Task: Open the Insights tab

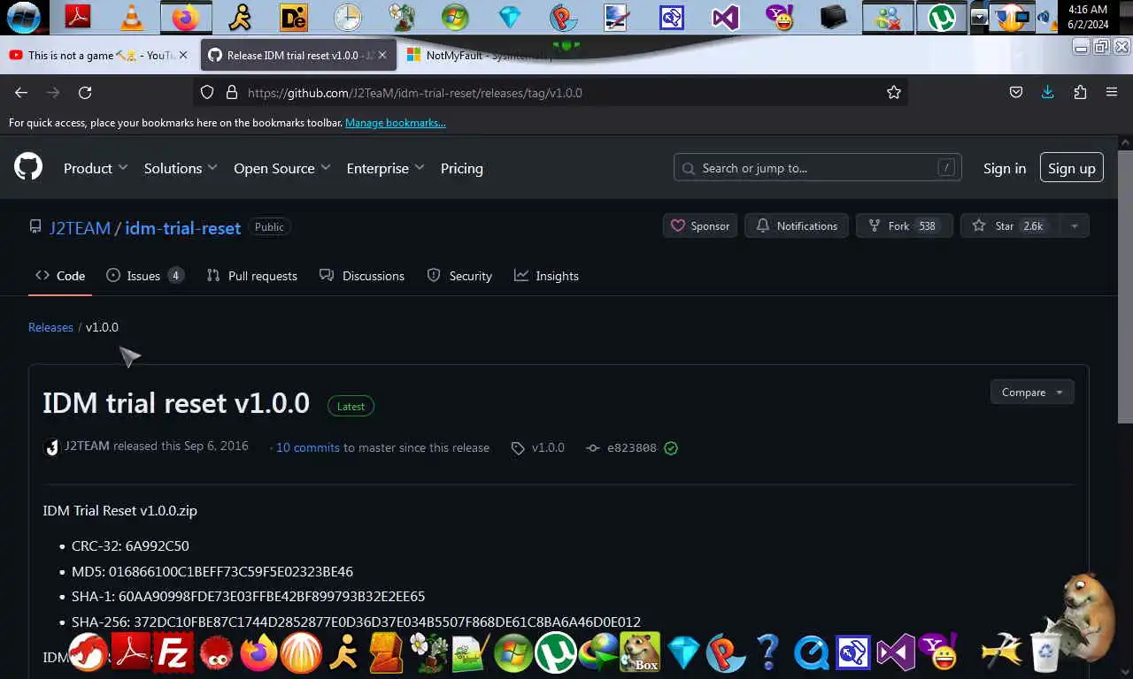Action: click(546, 276)
